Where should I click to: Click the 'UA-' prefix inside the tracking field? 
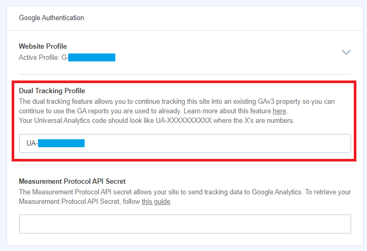32,143
